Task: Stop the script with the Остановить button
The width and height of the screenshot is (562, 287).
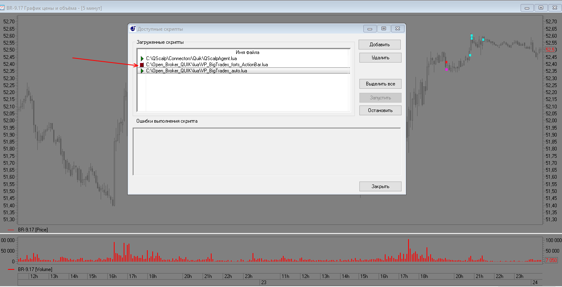Action: point(380,110)
